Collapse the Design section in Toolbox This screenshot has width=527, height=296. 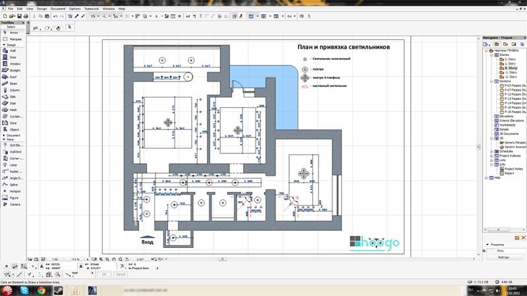(x=4, y=45)
